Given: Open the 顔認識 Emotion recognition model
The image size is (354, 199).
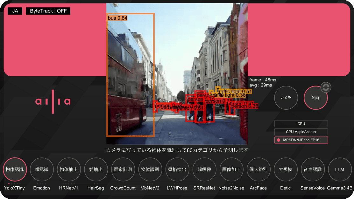Looking at the screenshot, I should coord(42,169).
